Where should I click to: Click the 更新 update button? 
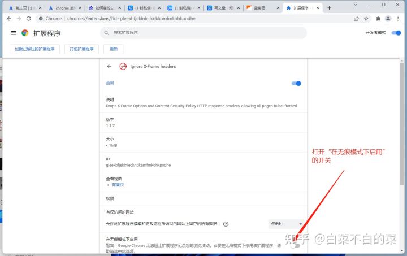coord(114,49)
